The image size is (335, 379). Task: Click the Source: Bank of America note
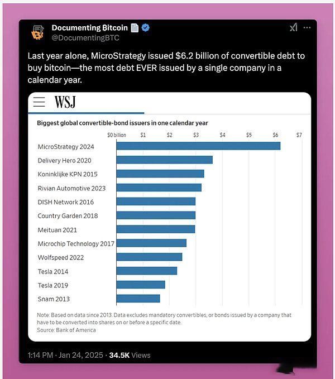coord(66,330)
